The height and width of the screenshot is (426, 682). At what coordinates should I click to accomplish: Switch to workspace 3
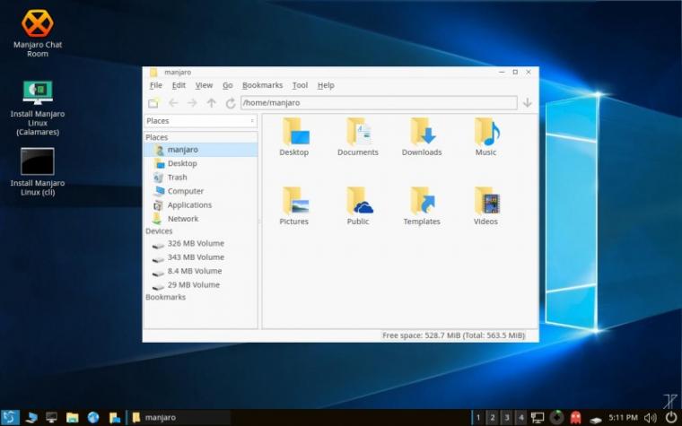507,418
